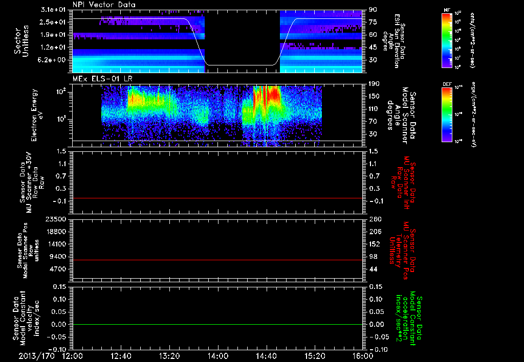Click the "18800" scanner position tick
The height and width of the screenshot is (362, 524).
click(56, 232)
